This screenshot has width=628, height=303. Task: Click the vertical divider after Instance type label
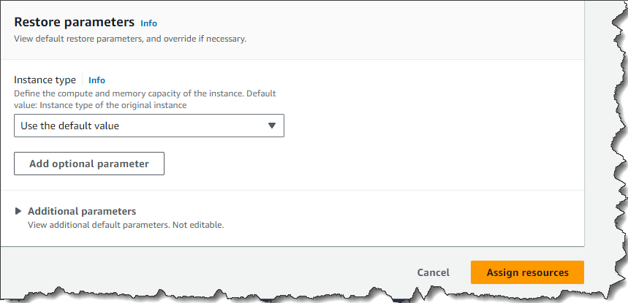click(83, 80)
